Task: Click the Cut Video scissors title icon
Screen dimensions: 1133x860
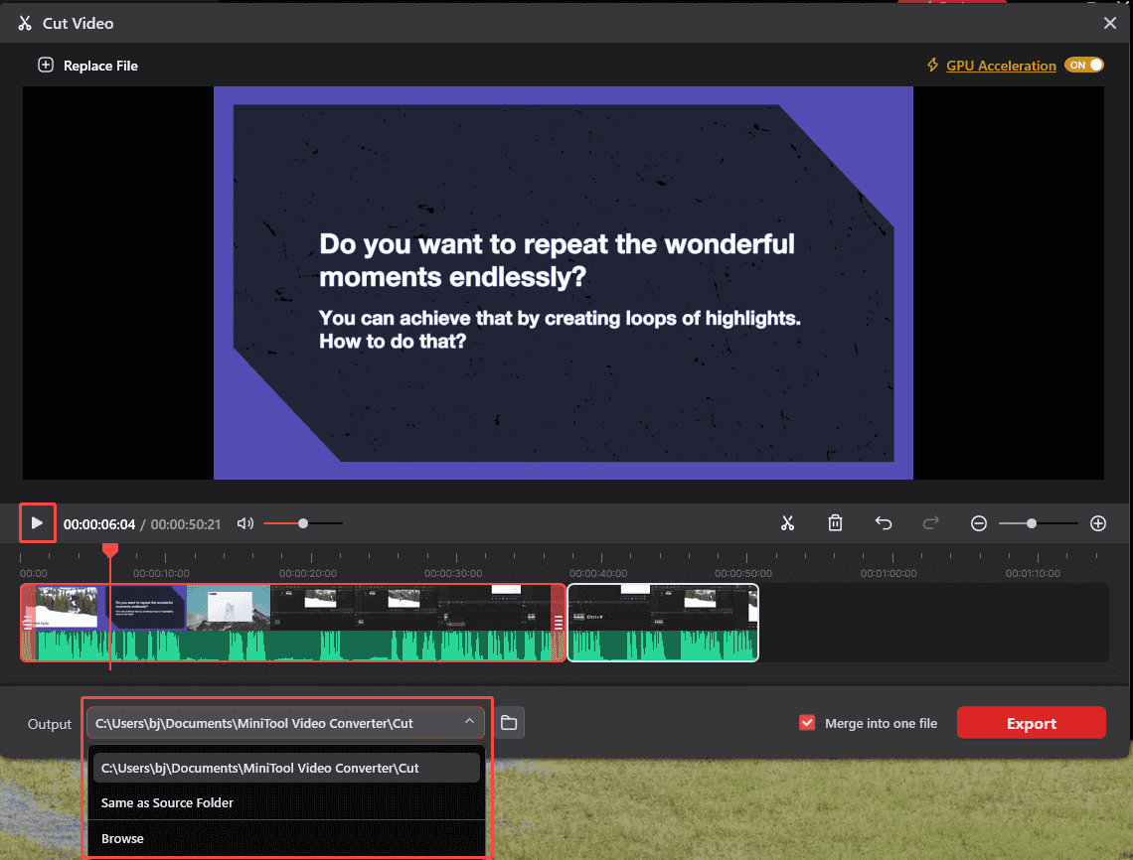Action: (x=25, y=23)
